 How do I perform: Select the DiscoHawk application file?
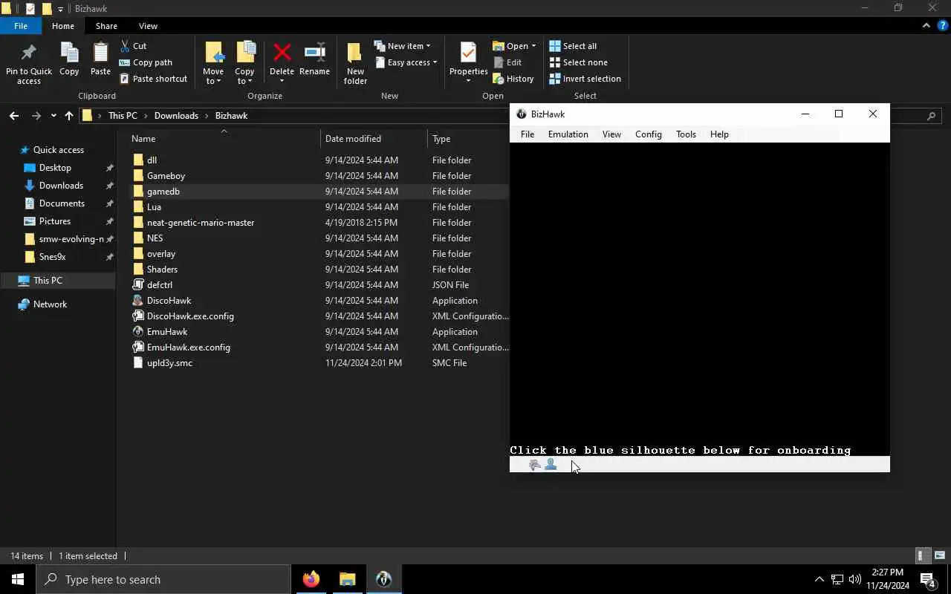click(x=169, y=301)
